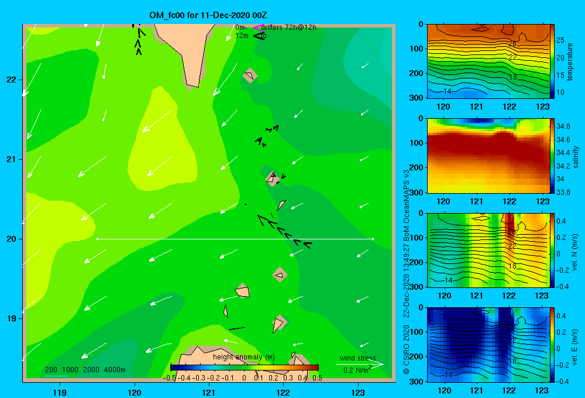
Task: Click the 'vel. N (m/s)' label
Action: [x=575, y=252]
